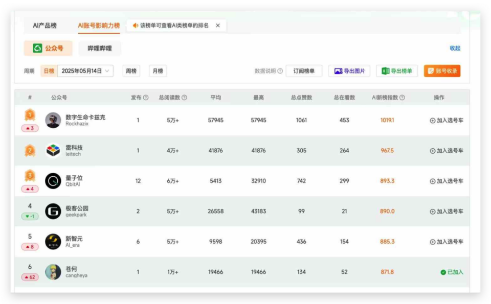This screenshot has height=304, width=491.
Task: Click the up 62 rank change badge
Action: coord(30,277)
